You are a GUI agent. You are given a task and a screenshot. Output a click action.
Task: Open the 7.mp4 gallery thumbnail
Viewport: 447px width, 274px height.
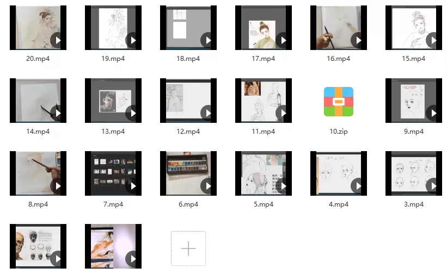(x=113, y=173)
